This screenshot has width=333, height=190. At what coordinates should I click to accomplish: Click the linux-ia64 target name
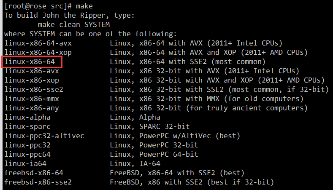[25, 164]
